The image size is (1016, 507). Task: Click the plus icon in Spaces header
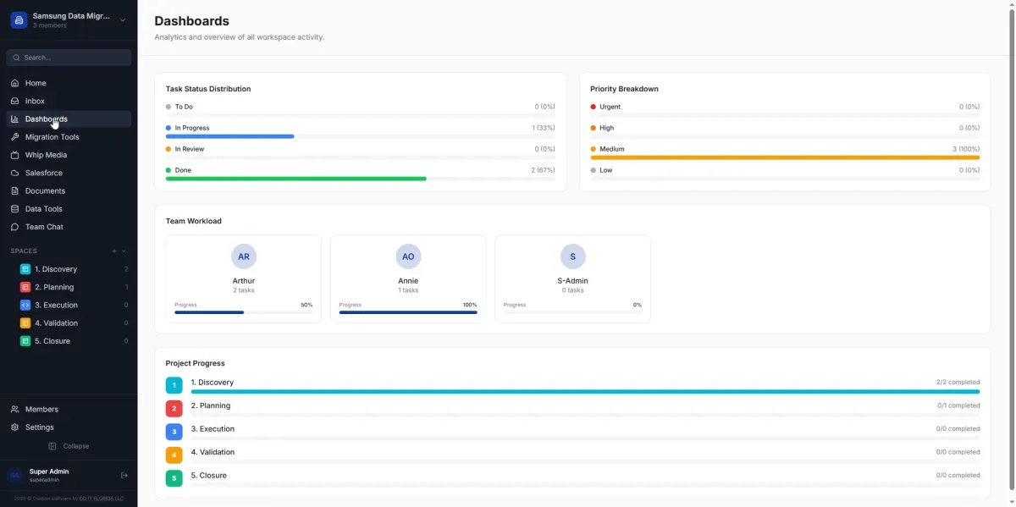tap(114, 251)
